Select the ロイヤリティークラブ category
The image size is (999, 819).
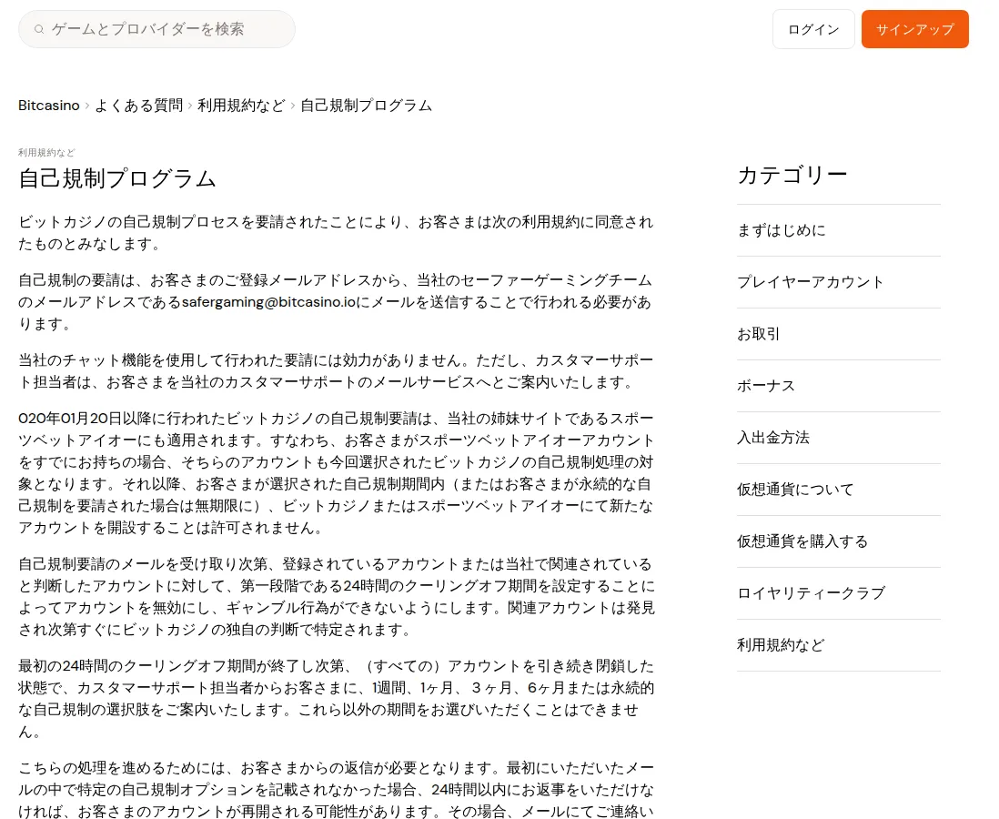[839, 593]
